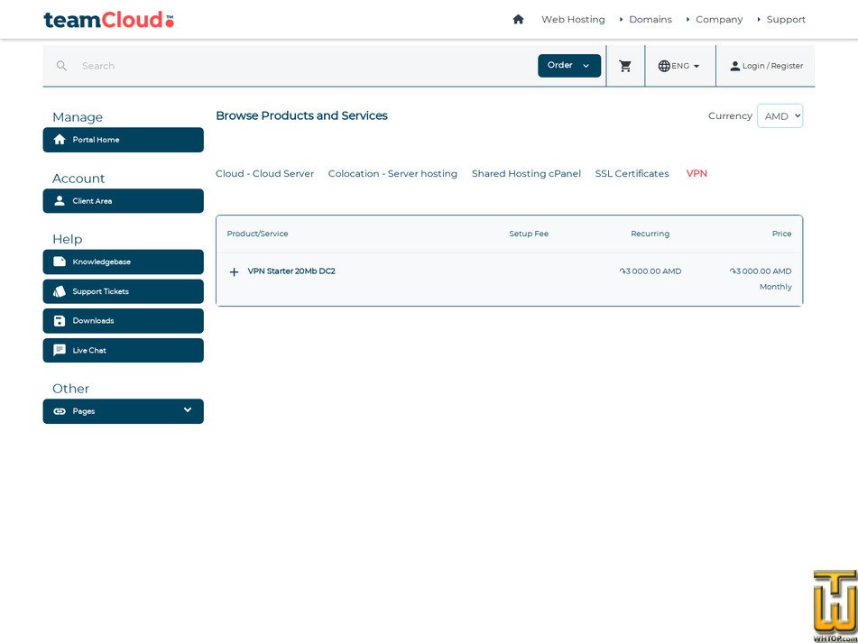Image resolution: width=858 pixels, height=643 pixels.
Task: Click the teamCloud logo
Action: pos(109,20)
